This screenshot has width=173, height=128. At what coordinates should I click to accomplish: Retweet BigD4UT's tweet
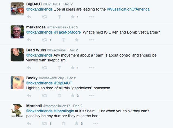(44, 17)
